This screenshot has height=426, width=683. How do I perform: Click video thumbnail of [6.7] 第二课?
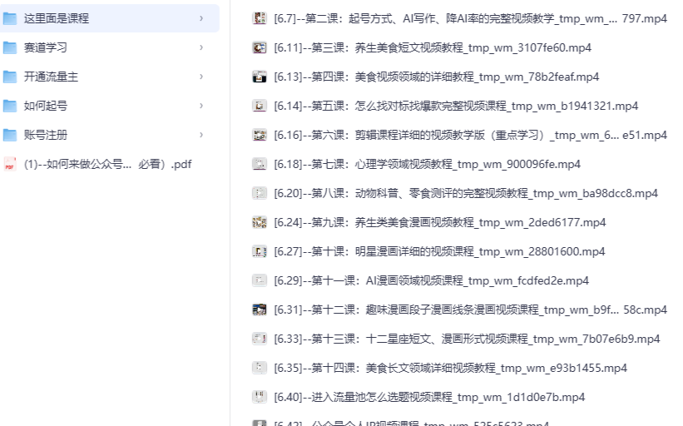click(x=260, y=18)
